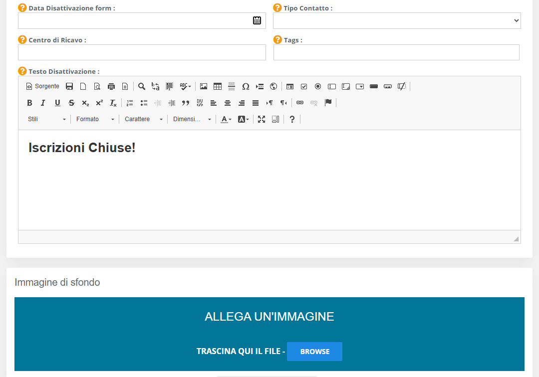Open the Inserisci tabella icon
The width and height of the screenshot is (539, 377).
tap(217, 86)
